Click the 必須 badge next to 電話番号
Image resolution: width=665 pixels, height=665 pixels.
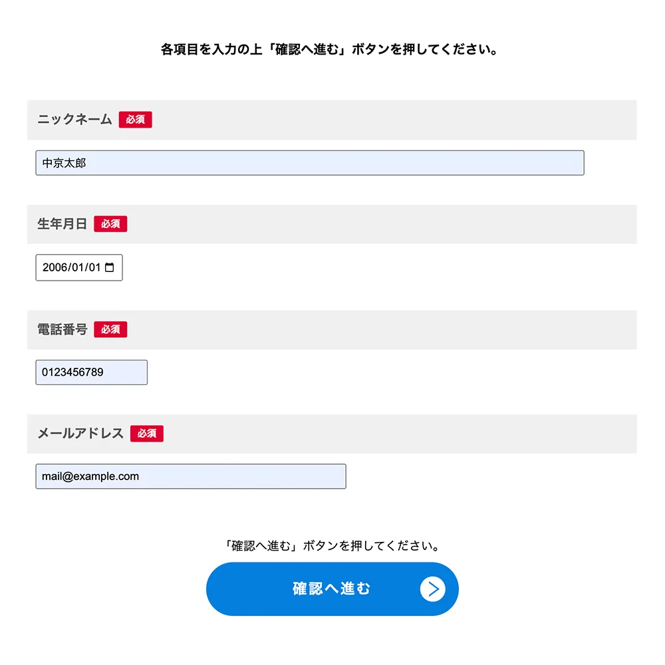(x=110, y=329)
